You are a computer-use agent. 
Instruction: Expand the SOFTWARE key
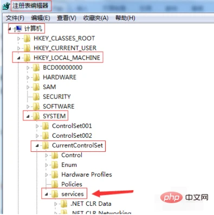pyautogui.click(x=28, y=107)
